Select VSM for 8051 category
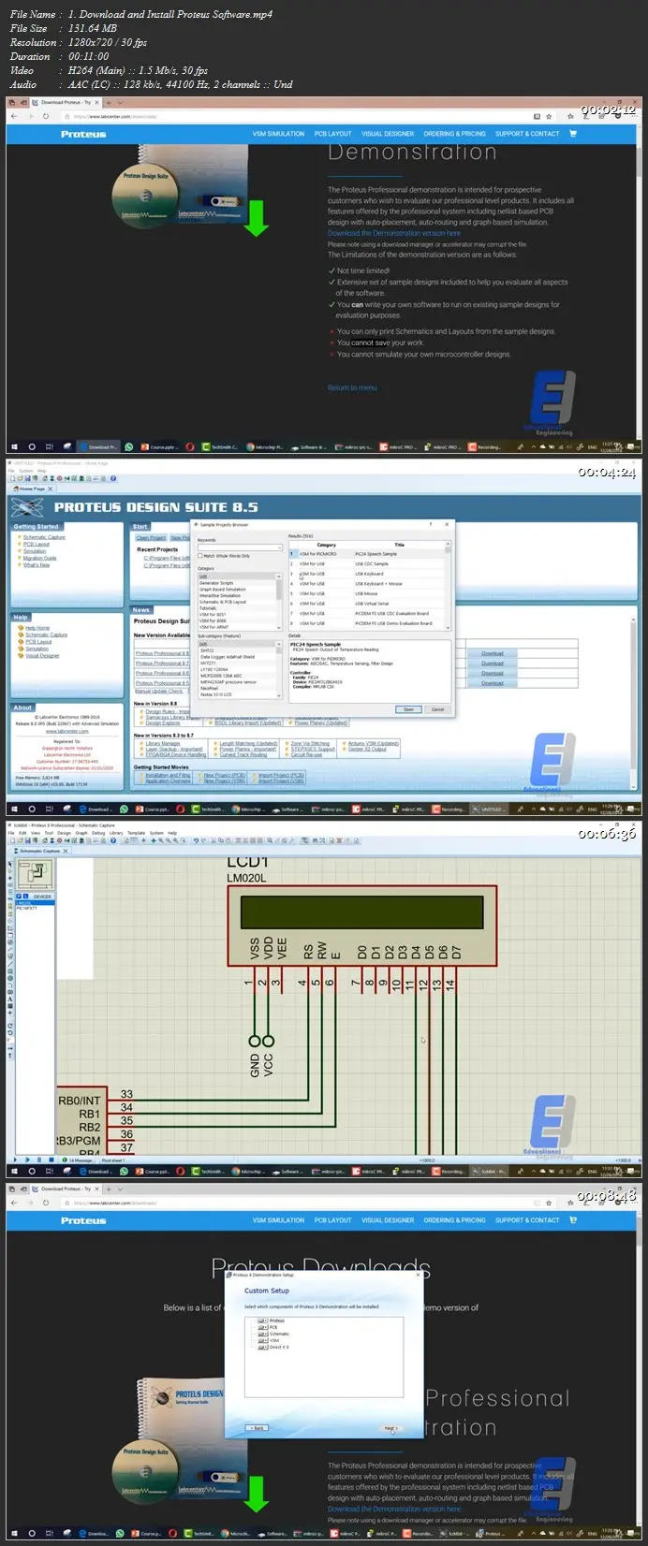 (x=213, y=614)
